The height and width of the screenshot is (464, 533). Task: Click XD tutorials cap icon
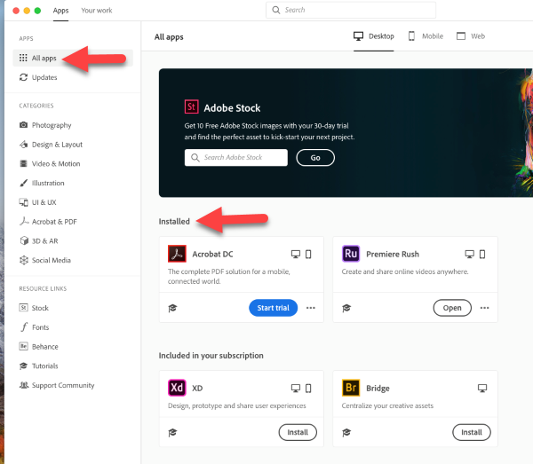coord(172,432)
